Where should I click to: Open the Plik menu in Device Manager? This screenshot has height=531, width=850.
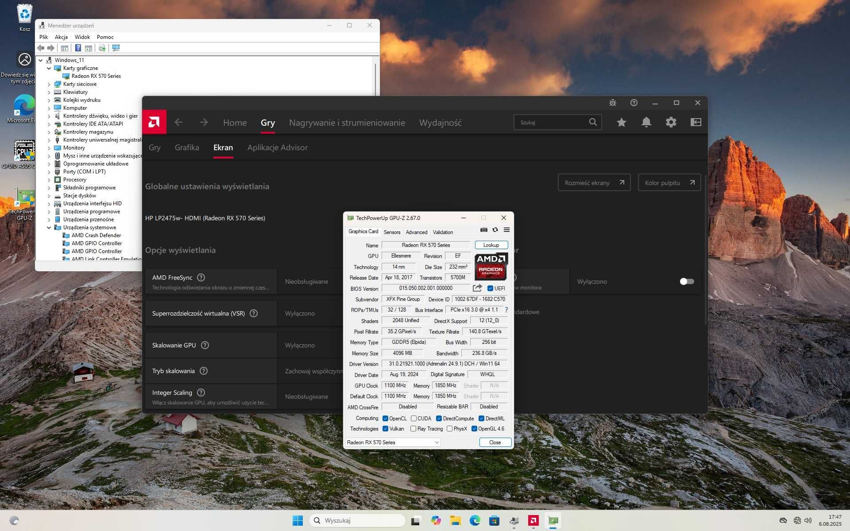click(x=43, y=37)
